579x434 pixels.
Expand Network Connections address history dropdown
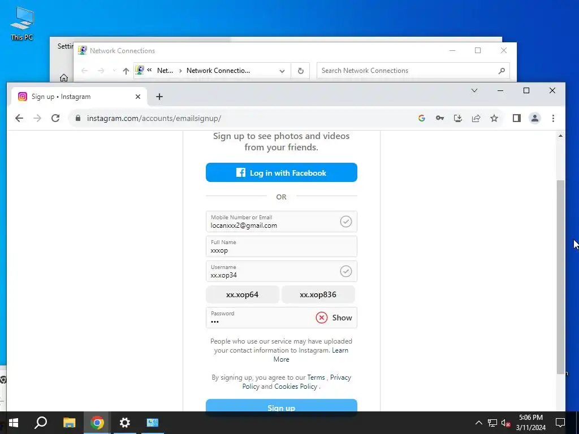click(282, 71)
